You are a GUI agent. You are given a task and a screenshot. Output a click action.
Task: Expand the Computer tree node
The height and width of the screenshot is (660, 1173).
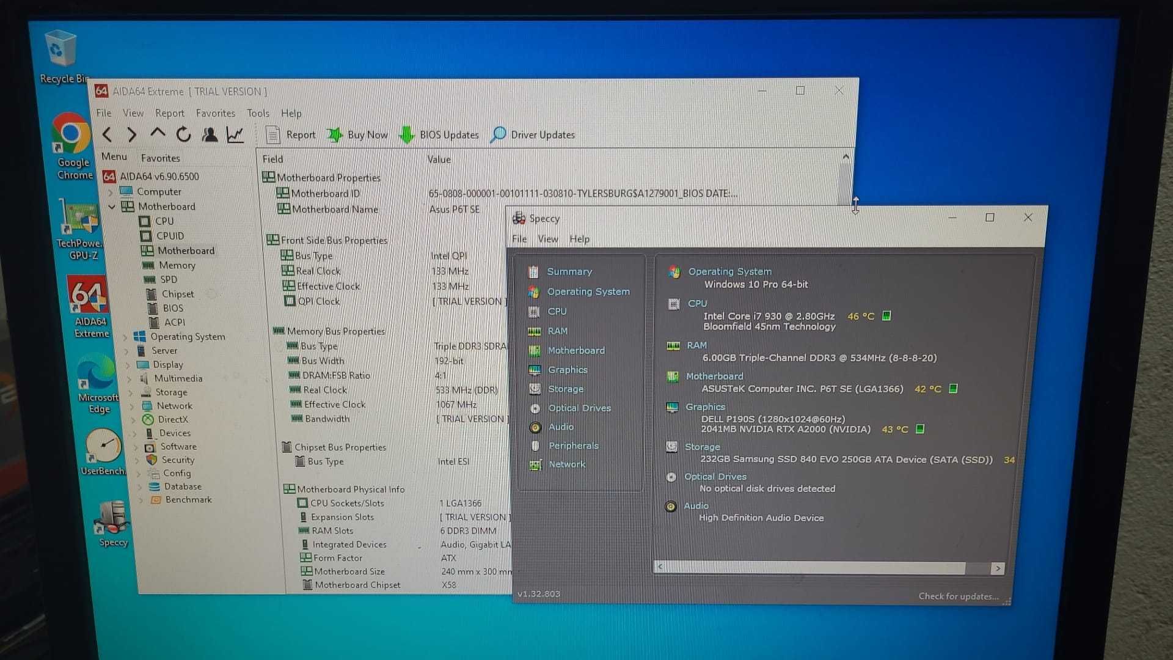[111, 192]
